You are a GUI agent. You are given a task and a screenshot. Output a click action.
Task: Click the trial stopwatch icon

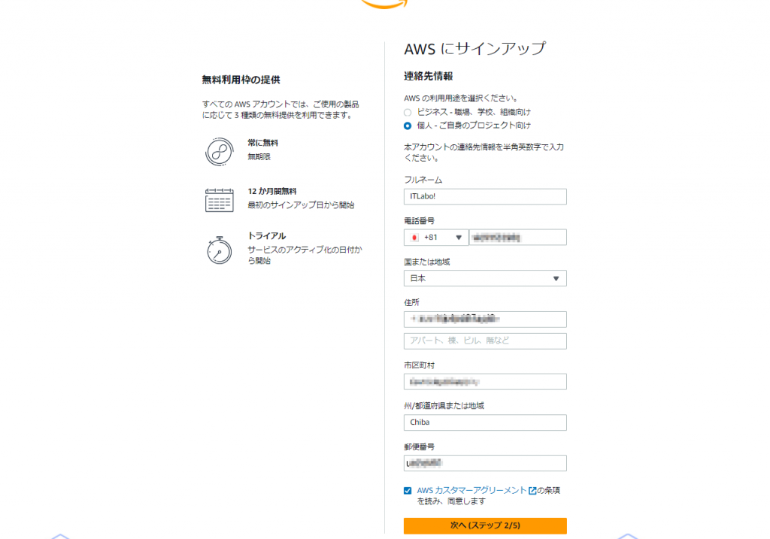click(219, 250)
